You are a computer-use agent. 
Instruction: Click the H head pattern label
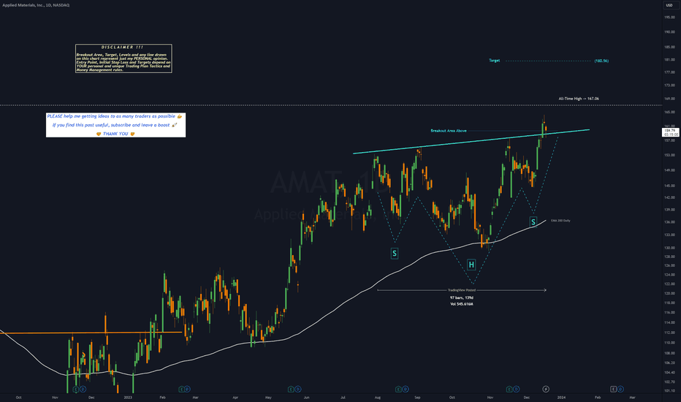pos(471,265)
